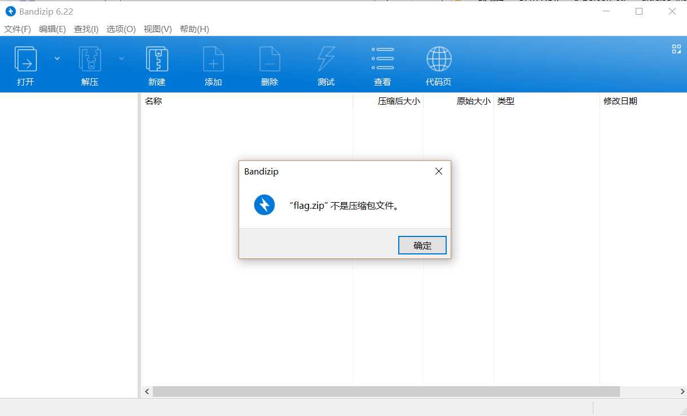687x416 pixels.
Task: Click the left arrow of horizontal scrollbar
Action: click(x=147, y=391)
